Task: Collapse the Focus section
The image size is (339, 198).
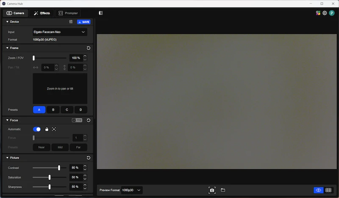Action: coord(7,120)
